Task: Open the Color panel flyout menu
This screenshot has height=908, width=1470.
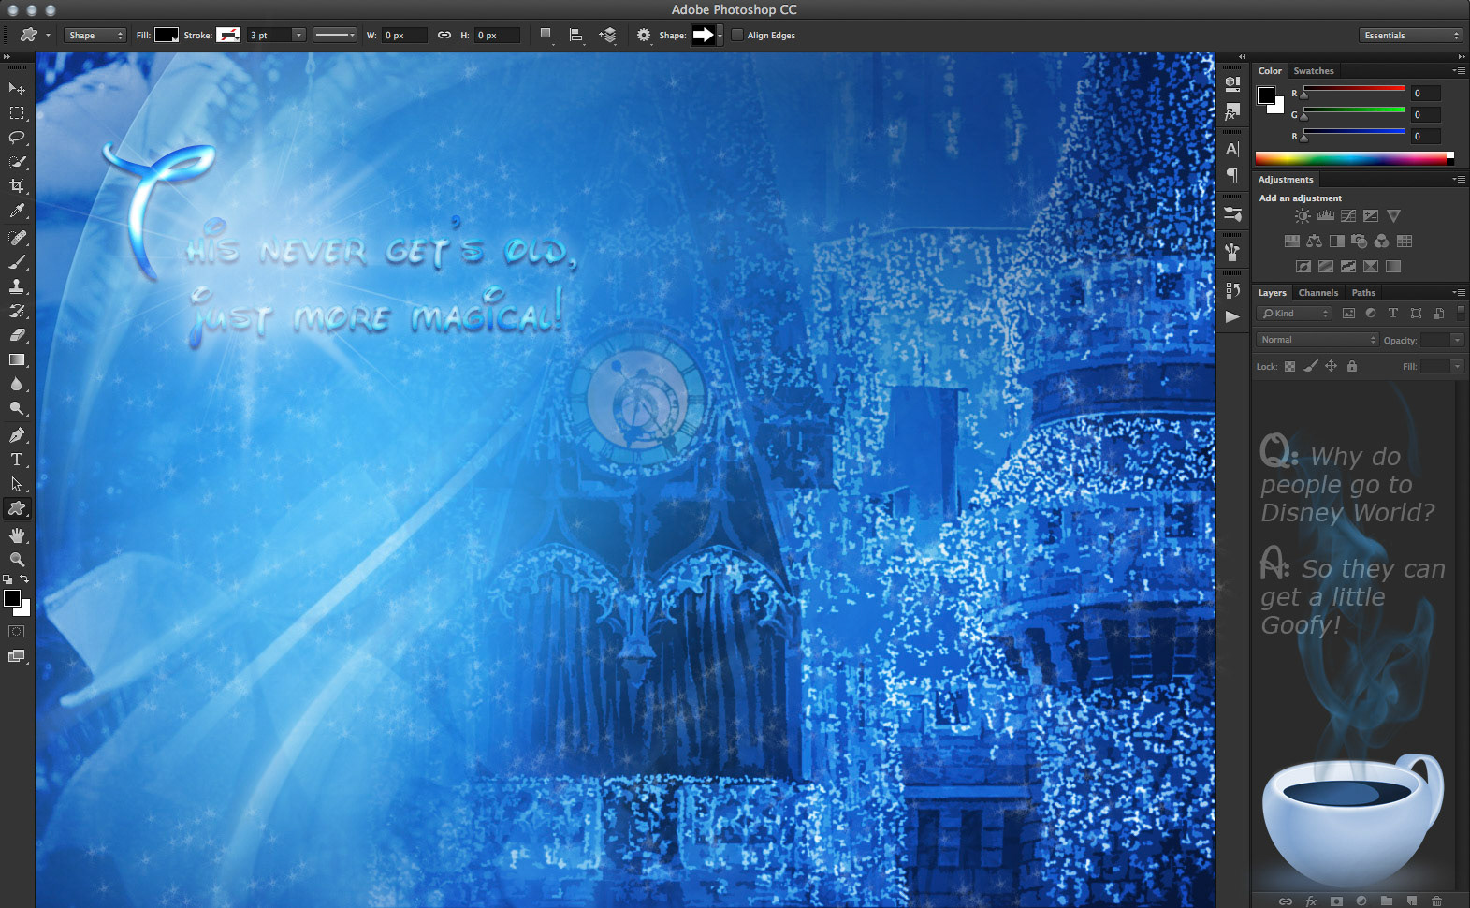Action: [x=1459, y=71]
